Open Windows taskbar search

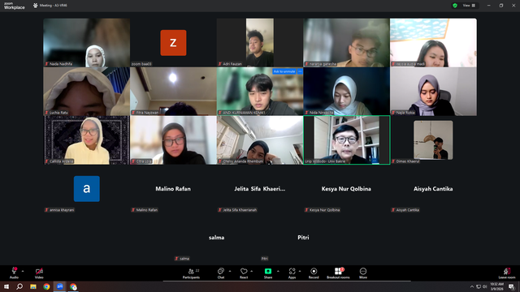[19, 286]
